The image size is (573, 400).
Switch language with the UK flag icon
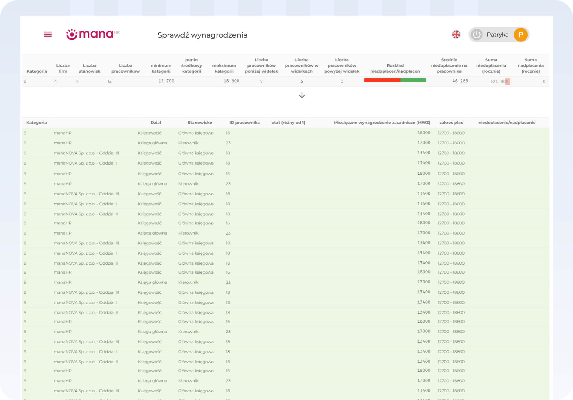pyautogui.click(x=456, y=35)
